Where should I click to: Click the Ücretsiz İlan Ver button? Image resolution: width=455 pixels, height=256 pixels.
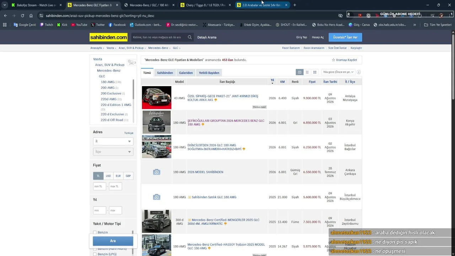click(345, 37)
